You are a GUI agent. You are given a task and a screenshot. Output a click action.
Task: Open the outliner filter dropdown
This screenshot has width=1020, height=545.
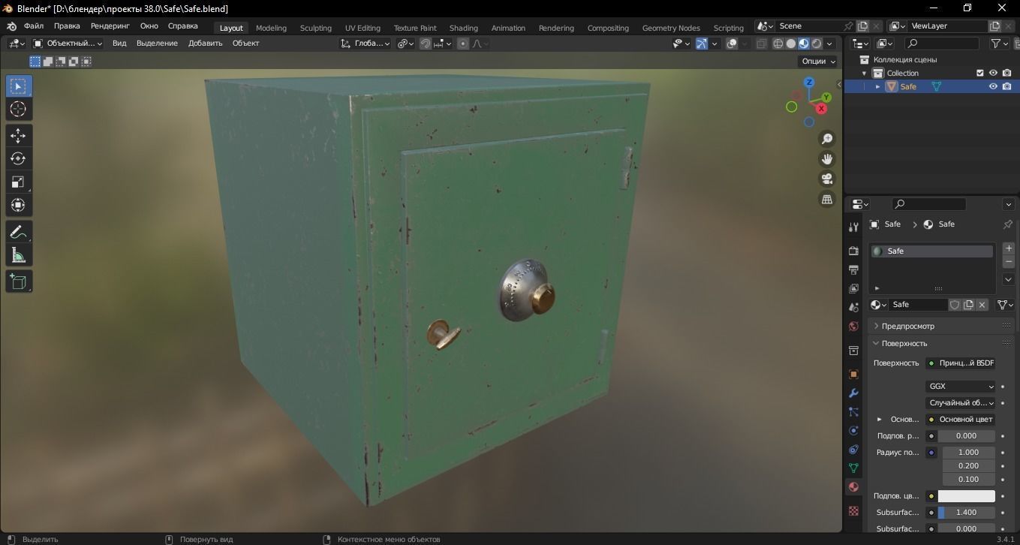point(1000,44)
